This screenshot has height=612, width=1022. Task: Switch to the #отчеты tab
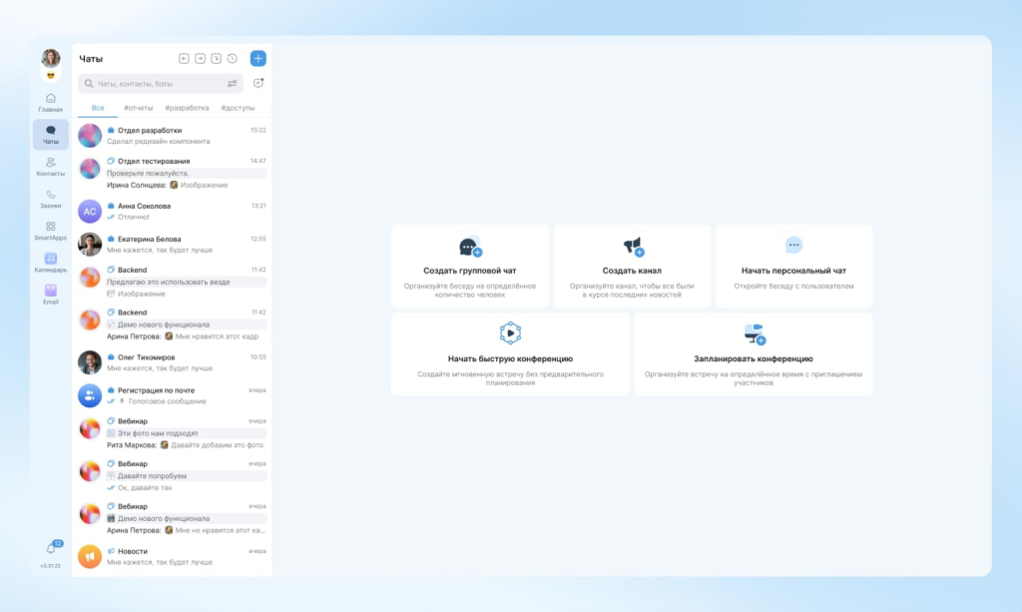coord(139,108)
